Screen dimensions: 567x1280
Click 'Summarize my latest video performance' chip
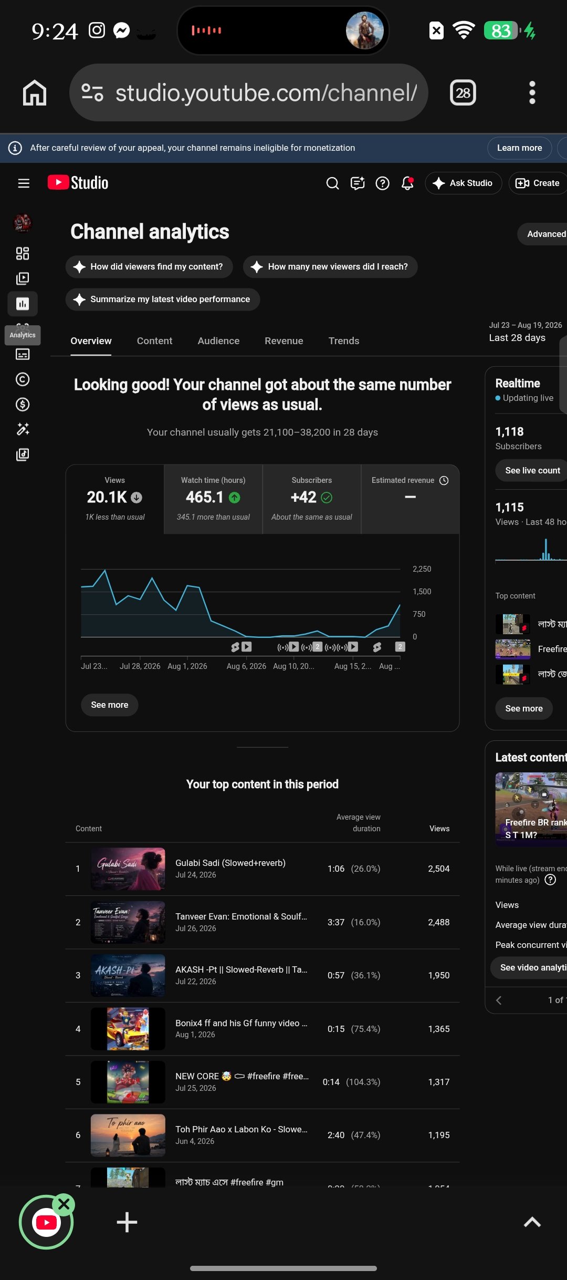pos(163,299)
